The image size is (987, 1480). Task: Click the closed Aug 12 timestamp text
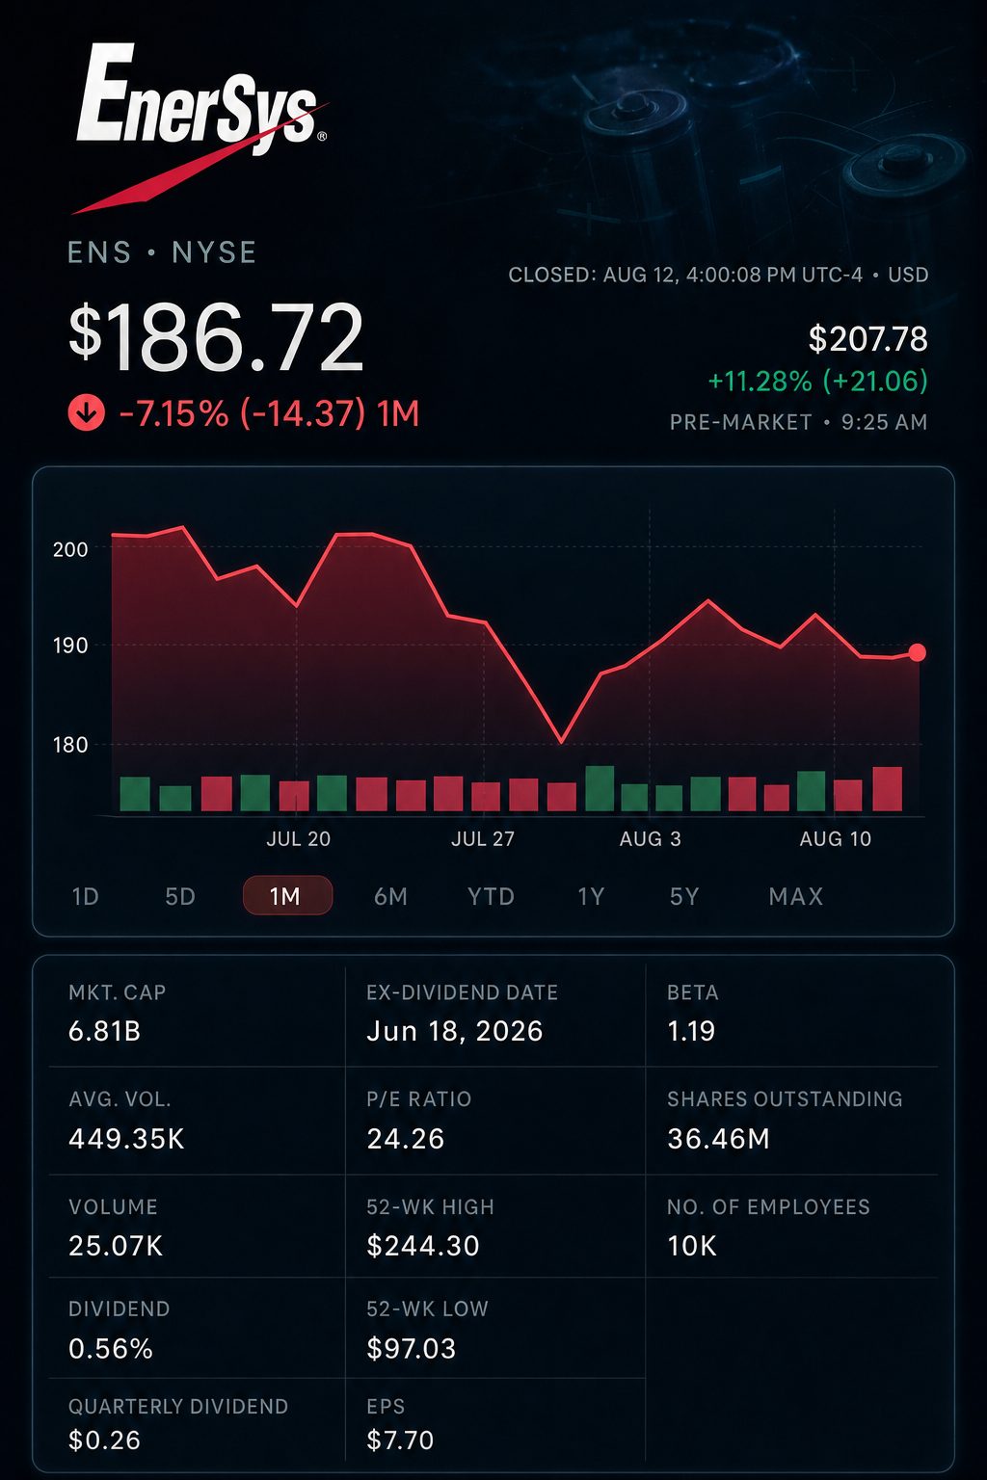718,275
